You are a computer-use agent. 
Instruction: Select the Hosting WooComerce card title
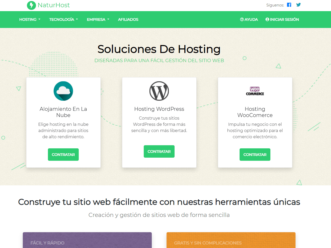coord(255,112)
